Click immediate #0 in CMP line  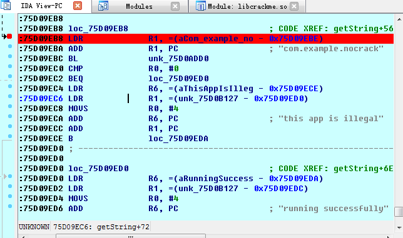pyautogui.click(x=173, y=69)
